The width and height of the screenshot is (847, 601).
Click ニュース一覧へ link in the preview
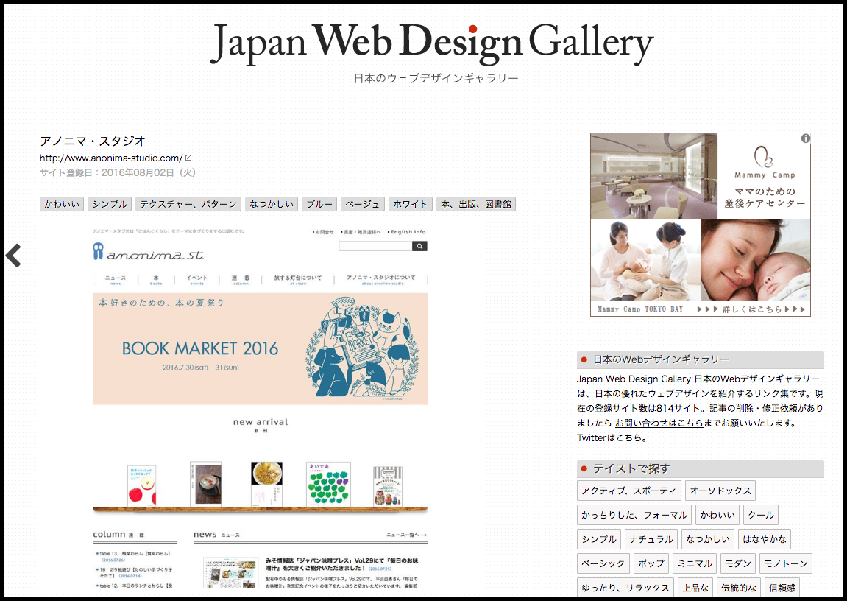coord(407,535)
